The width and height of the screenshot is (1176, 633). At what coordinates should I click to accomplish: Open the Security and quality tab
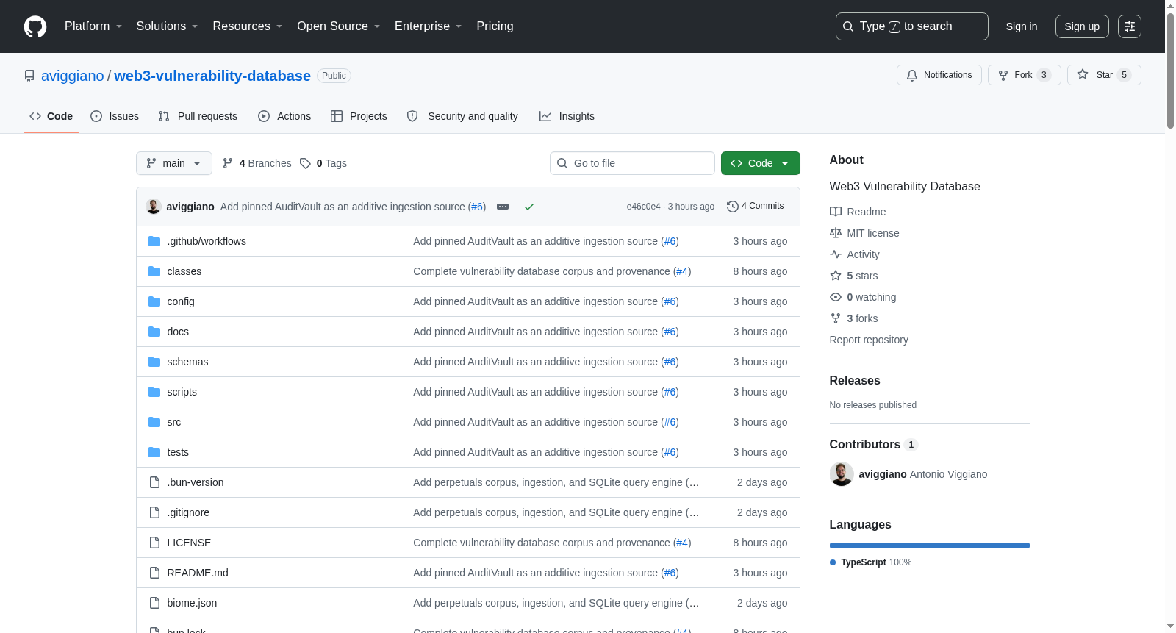tap(462, 116)
